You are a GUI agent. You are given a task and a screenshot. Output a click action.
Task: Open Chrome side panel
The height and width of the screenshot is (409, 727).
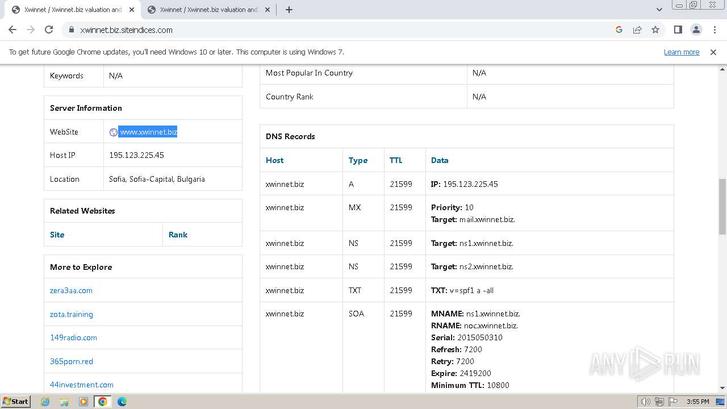click(678, 30)
